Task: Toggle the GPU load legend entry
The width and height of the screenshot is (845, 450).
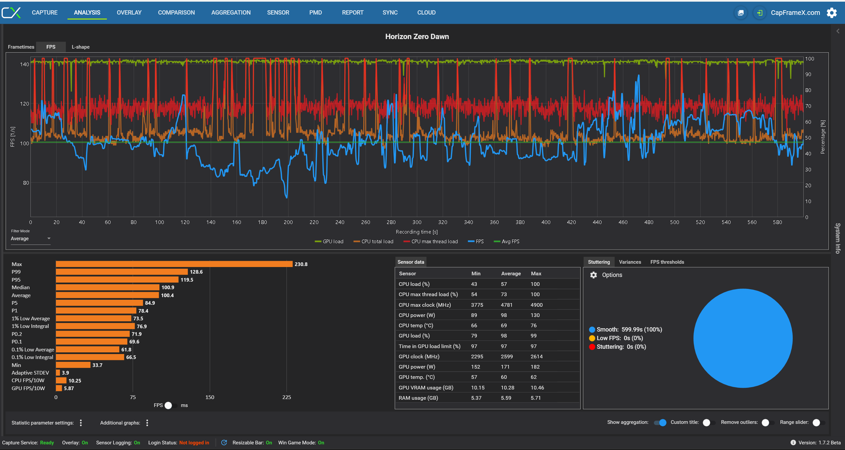Action: 329,242
